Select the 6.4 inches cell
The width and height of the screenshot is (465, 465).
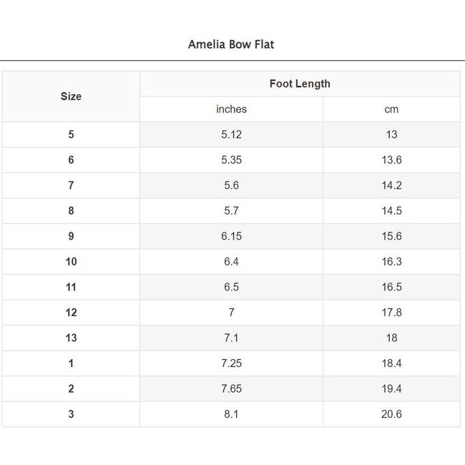(x=231, y=262)
